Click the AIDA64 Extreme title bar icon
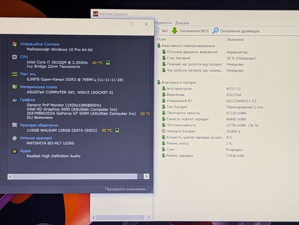The height and width of the screenshot is (225, 299). [96, 14]
